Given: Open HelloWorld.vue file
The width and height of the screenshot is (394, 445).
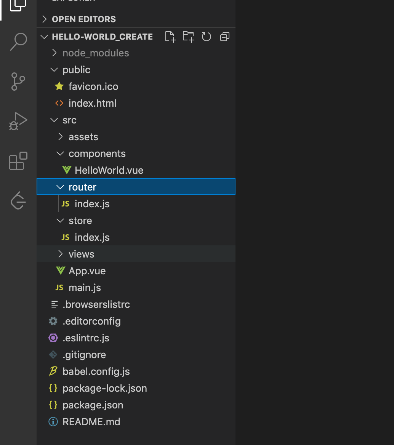Looking at the screenshot, I should pos(109,170).
